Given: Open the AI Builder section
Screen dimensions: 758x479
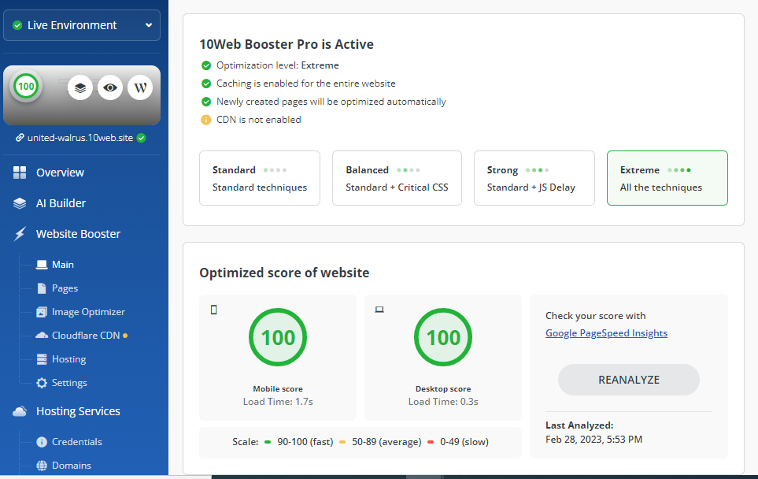Looking at the screenshot, I should point(61,203).
